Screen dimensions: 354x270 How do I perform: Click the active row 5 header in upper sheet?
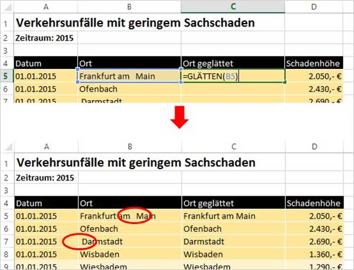point(6,76)
